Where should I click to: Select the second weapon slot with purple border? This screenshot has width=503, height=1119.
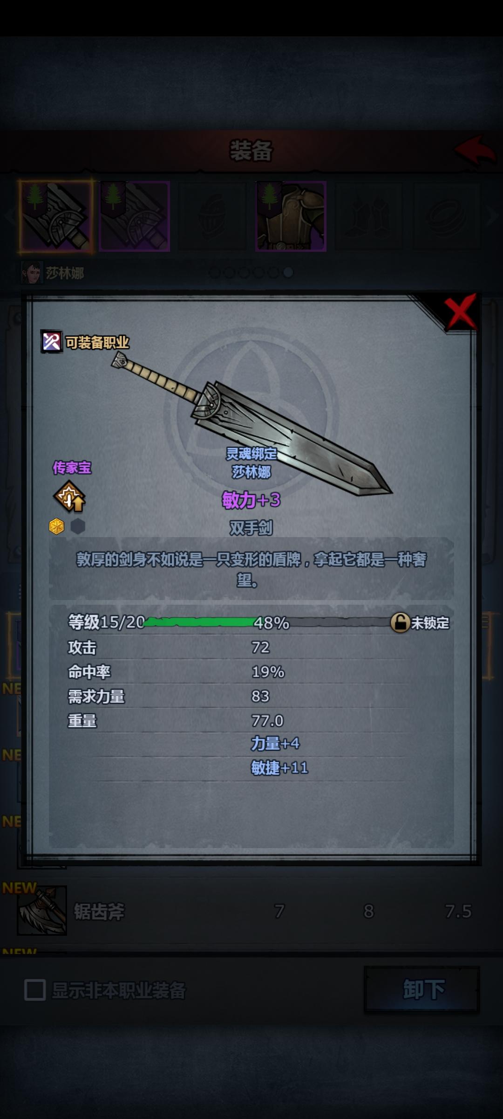point(134,216)
